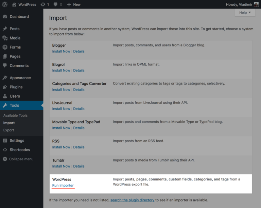This screenshot has width=261, height=208.
Task: Click the Users person icon
Action: 5,96
